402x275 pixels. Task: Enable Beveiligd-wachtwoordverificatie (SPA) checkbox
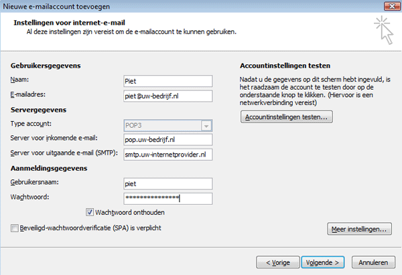pos(15,229)
